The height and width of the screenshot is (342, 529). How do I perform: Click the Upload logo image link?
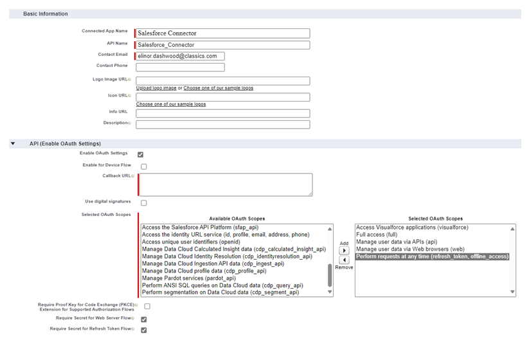click(156, 88)
